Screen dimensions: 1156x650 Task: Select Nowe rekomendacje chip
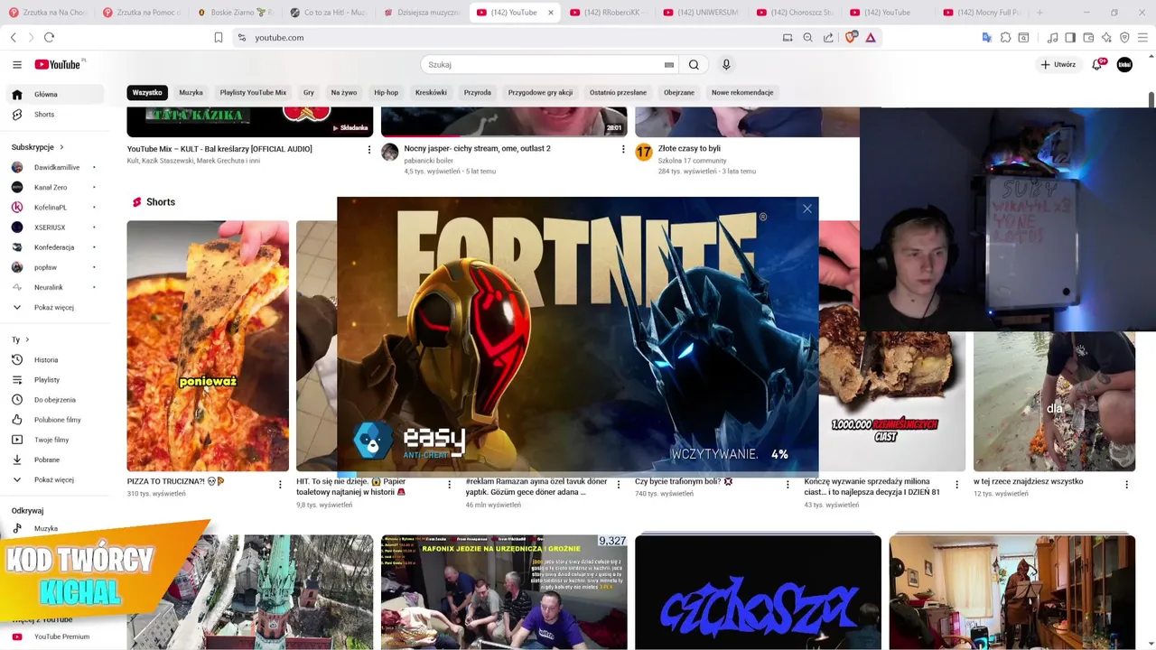tap(742, 92)
